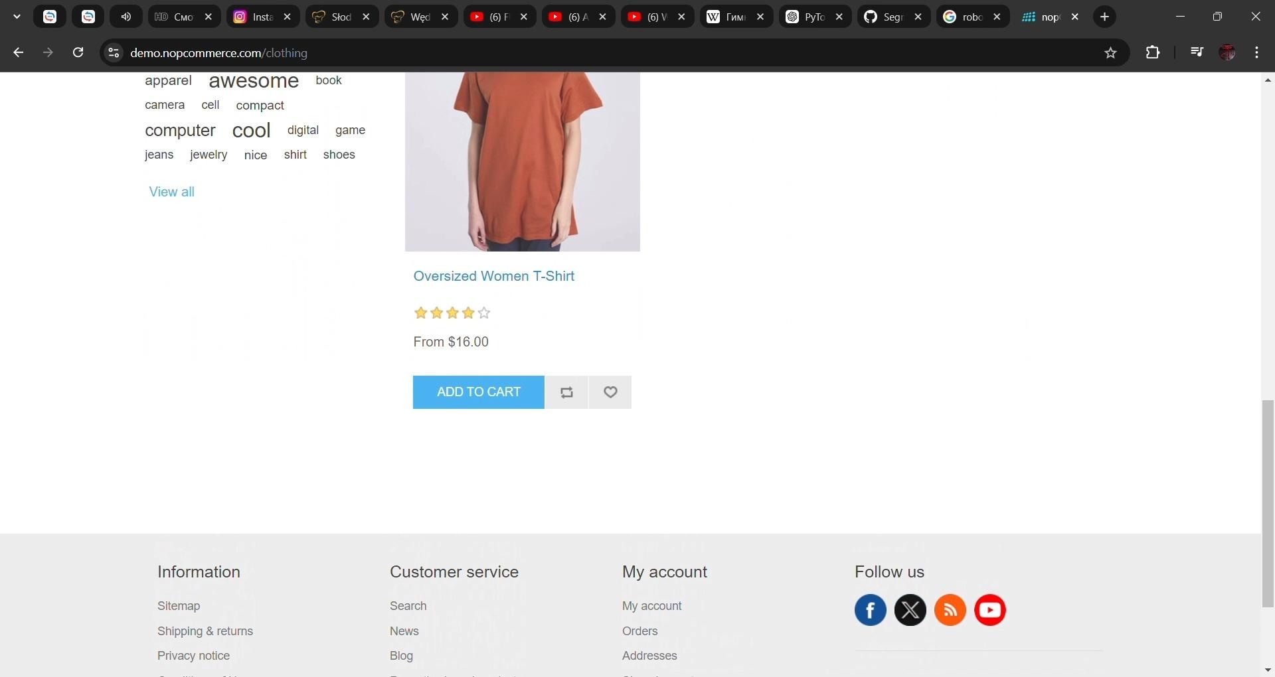Select the digital tag
The height and width of the screenshot is (677, 1275).
click(x=303, y=130)
